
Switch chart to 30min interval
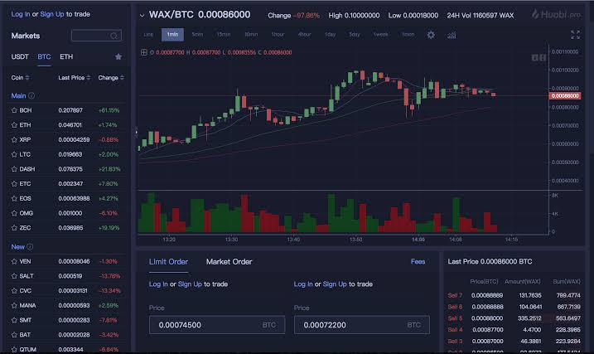point(251,35)
